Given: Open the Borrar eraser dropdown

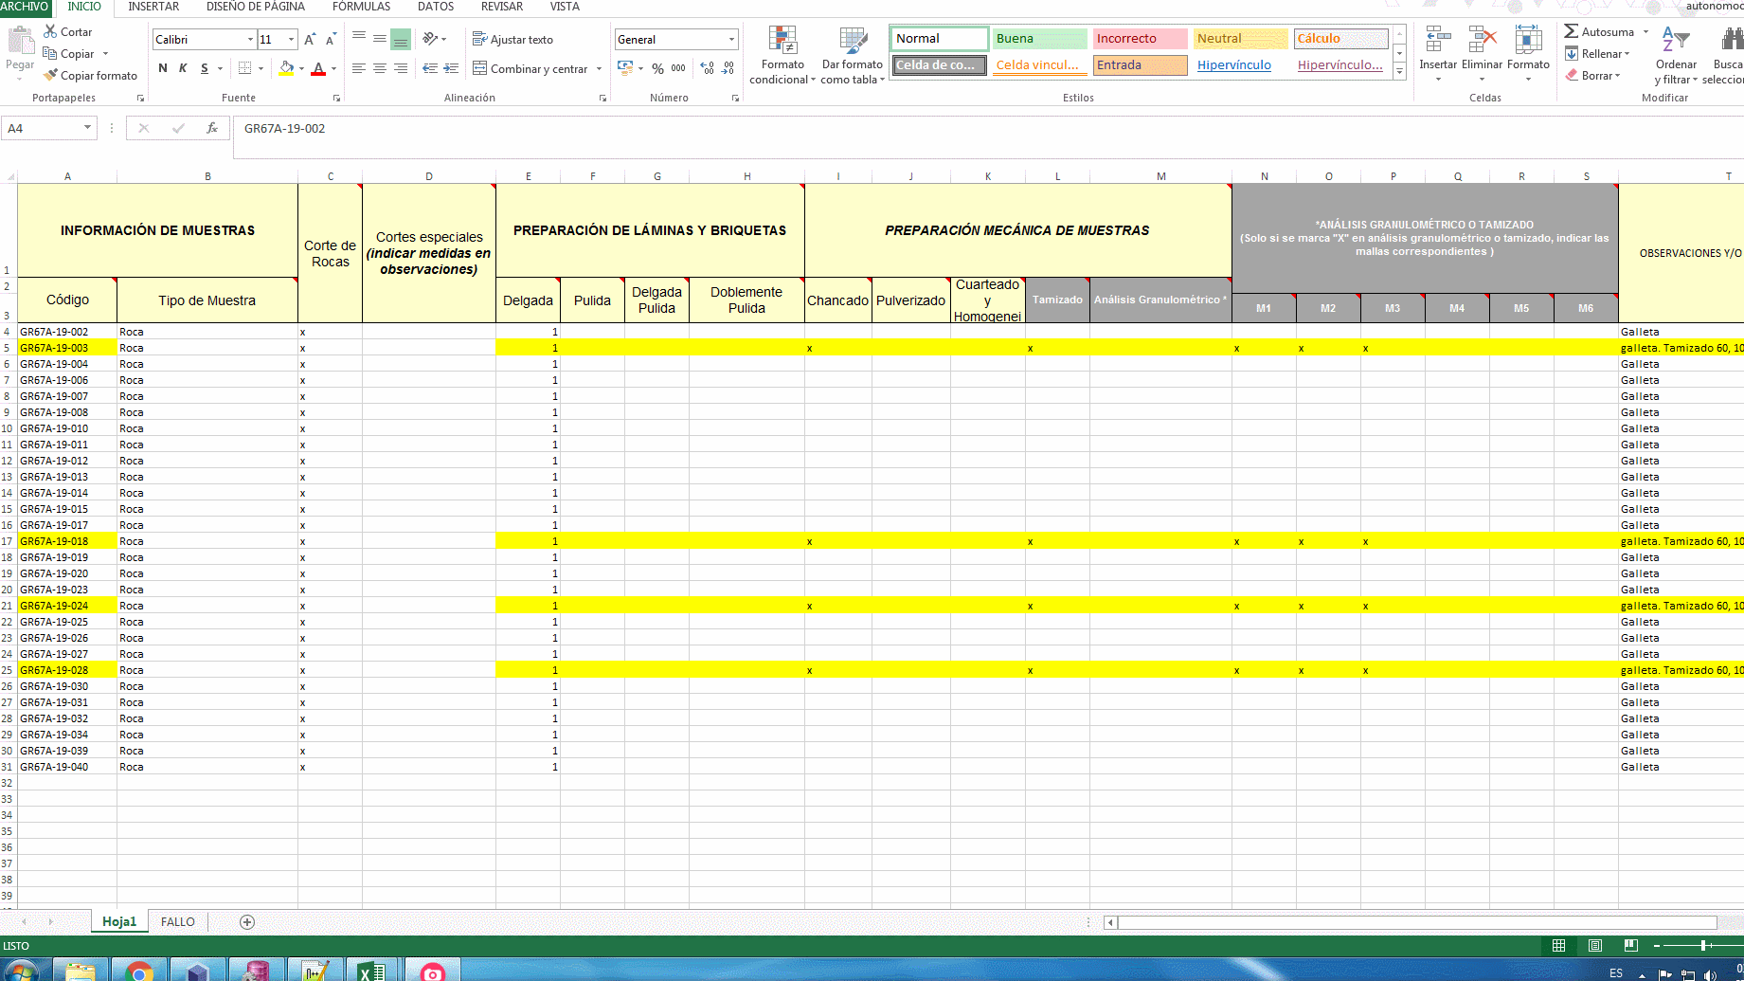Looking at the screenshot, I should click(x=1591, y=75).
